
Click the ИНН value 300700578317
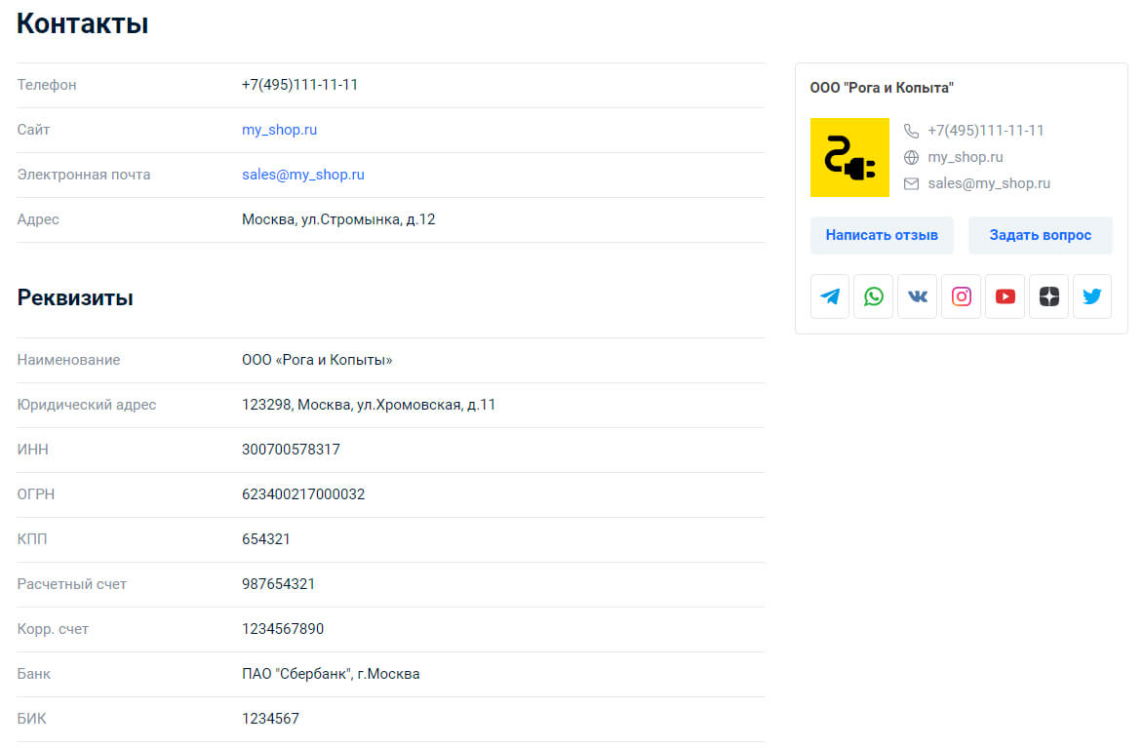(291, 450)
